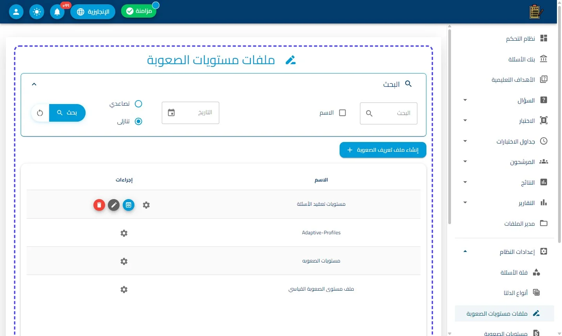
Task: Click the Adaptive-Profiles name cell
Action: (x=321, y=233)
